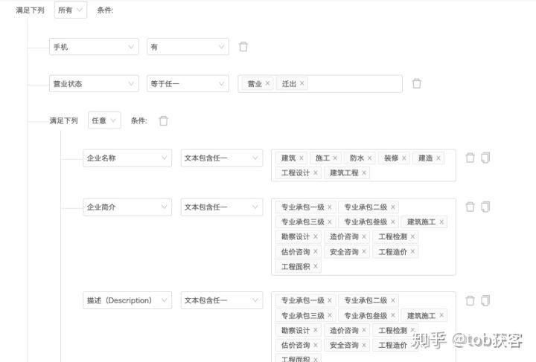Image resolution: width=536 pixels, height=362 pixels.
Task: Delete the 企业简介 condition row
Action: (470, 207)
